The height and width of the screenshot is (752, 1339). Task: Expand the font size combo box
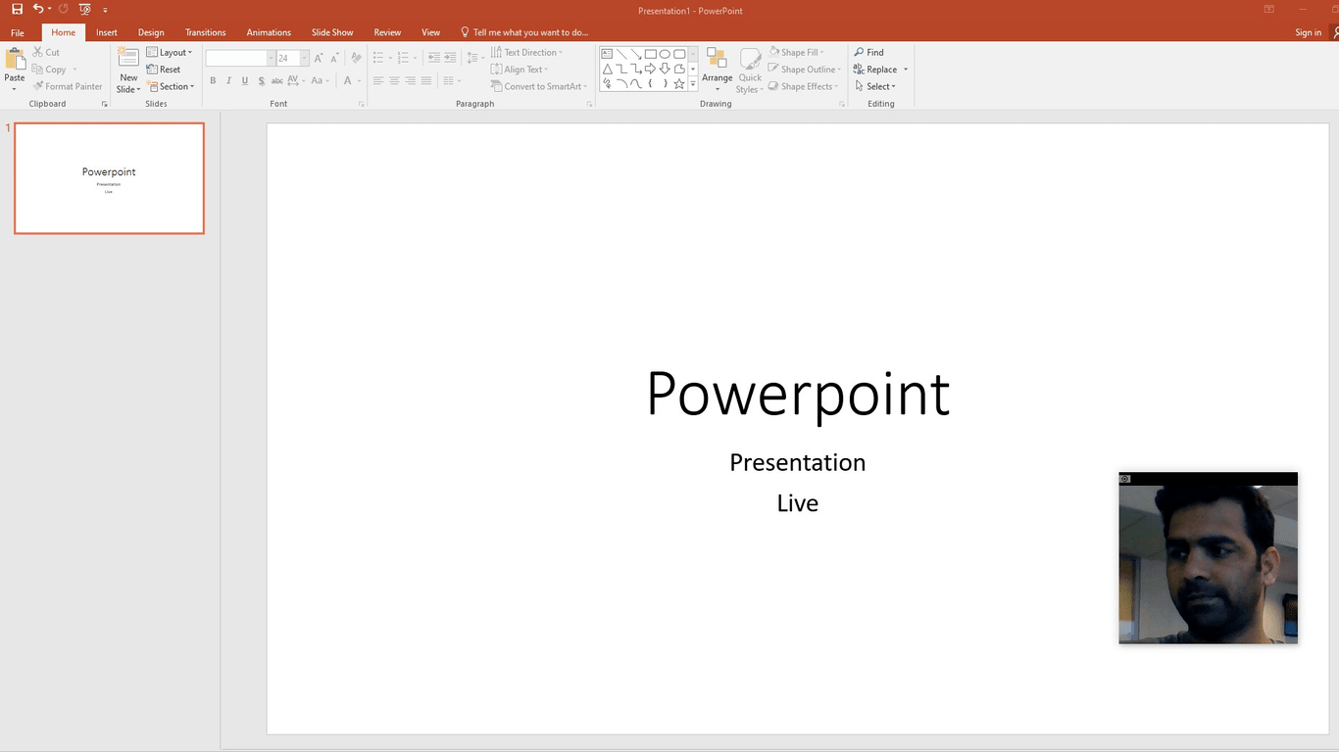[304, 59]
